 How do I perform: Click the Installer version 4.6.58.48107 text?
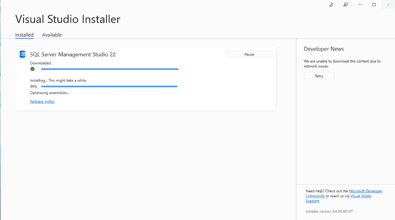click(x=329, y=212)
